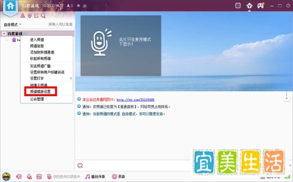Click the speaker volume icon in bottom bar
The image size is (293, 182).
(19, 177)
